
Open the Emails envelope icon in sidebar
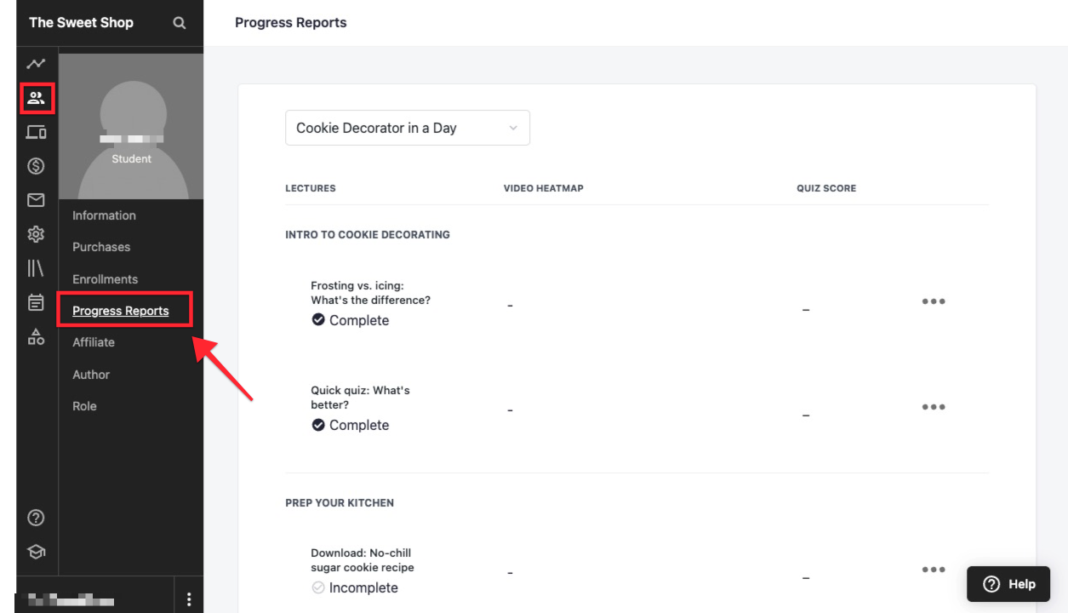36,200
